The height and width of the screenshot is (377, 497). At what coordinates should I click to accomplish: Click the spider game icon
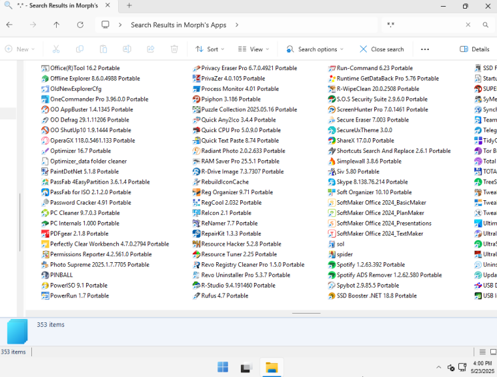(332, 255)
